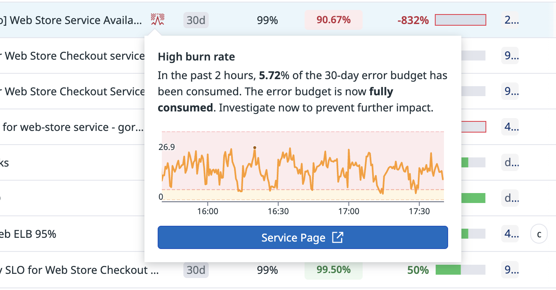This screenshot has height=290, width=556.
Task: Click the 30d badge next to 99.50% row
Action: click(196, 270)
